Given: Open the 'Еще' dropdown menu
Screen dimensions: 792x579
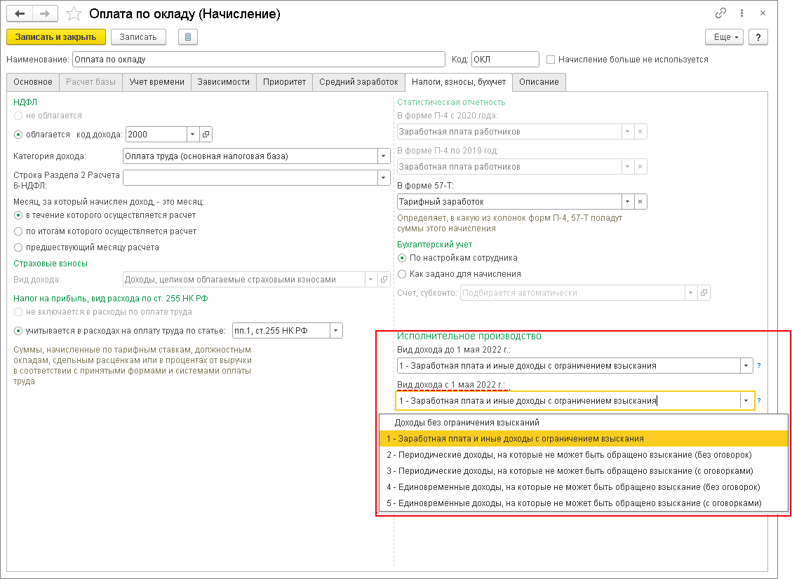Looking at the screenshot, I should 725,37.
